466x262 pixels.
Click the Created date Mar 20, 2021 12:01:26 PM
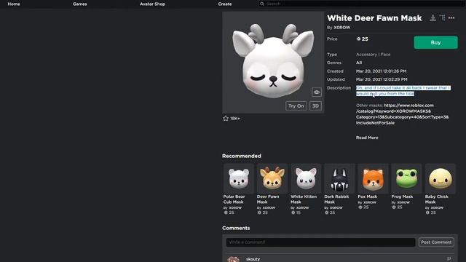coord(381,71)
